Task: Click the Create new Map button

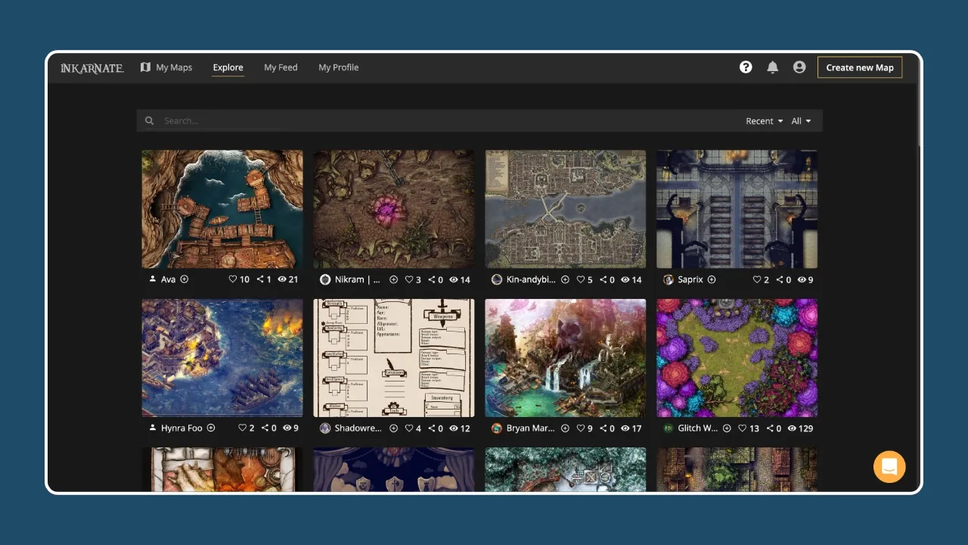Action: click(860, 67)
